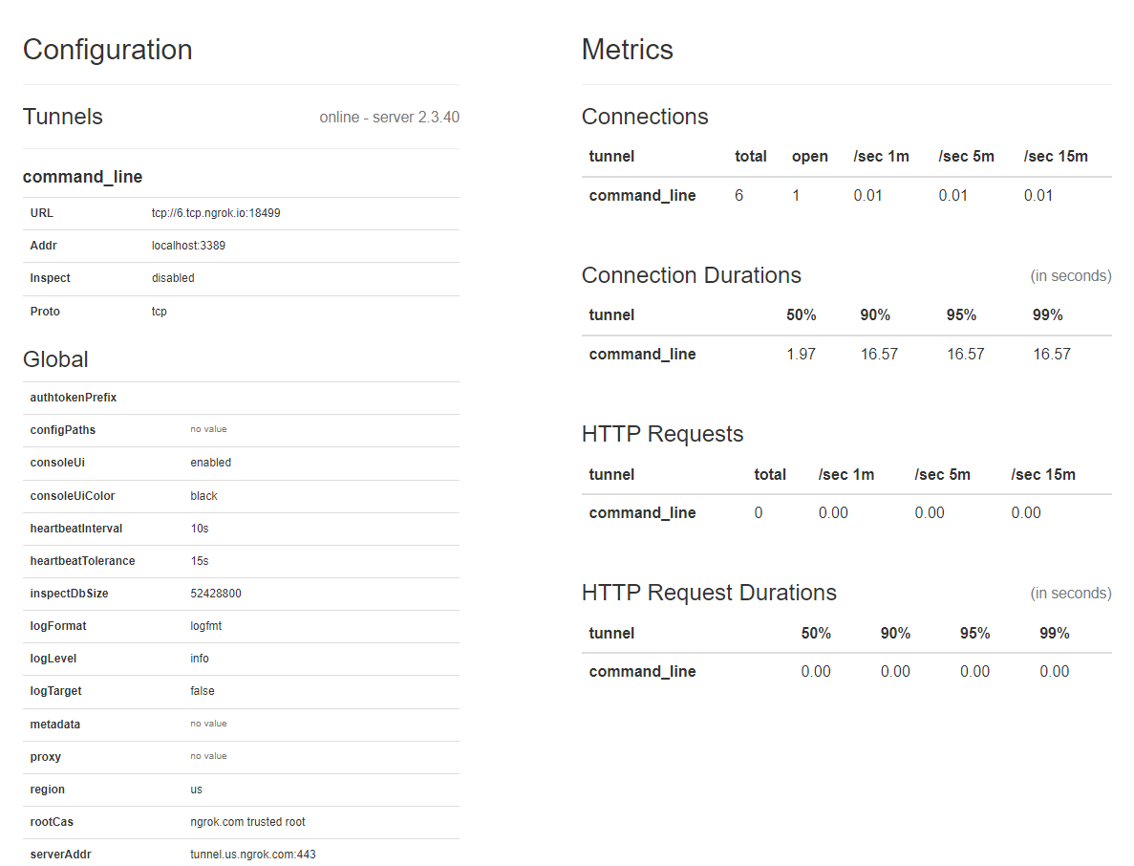Image resolution: width=1134 pixels, height=866 pixels.
Task: Click the 99% header in HTTP Request Durations
Action: [1055, 633]
